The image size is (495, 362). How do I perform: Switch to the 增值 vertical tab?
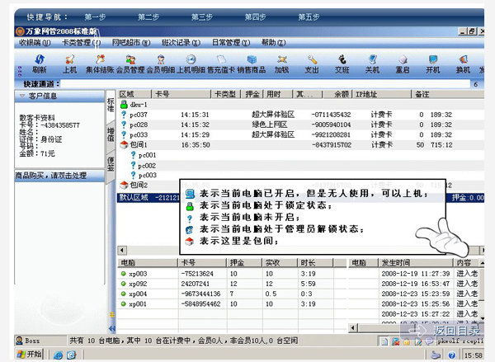[x=111, y=134]
